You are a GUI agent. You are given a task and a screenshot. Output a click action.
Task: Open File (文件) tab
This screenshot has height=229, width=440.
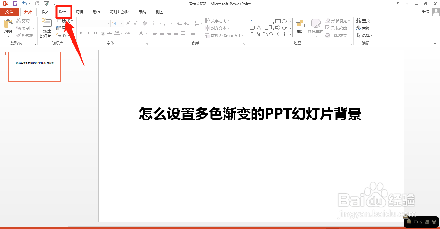(x=10, y=12)
